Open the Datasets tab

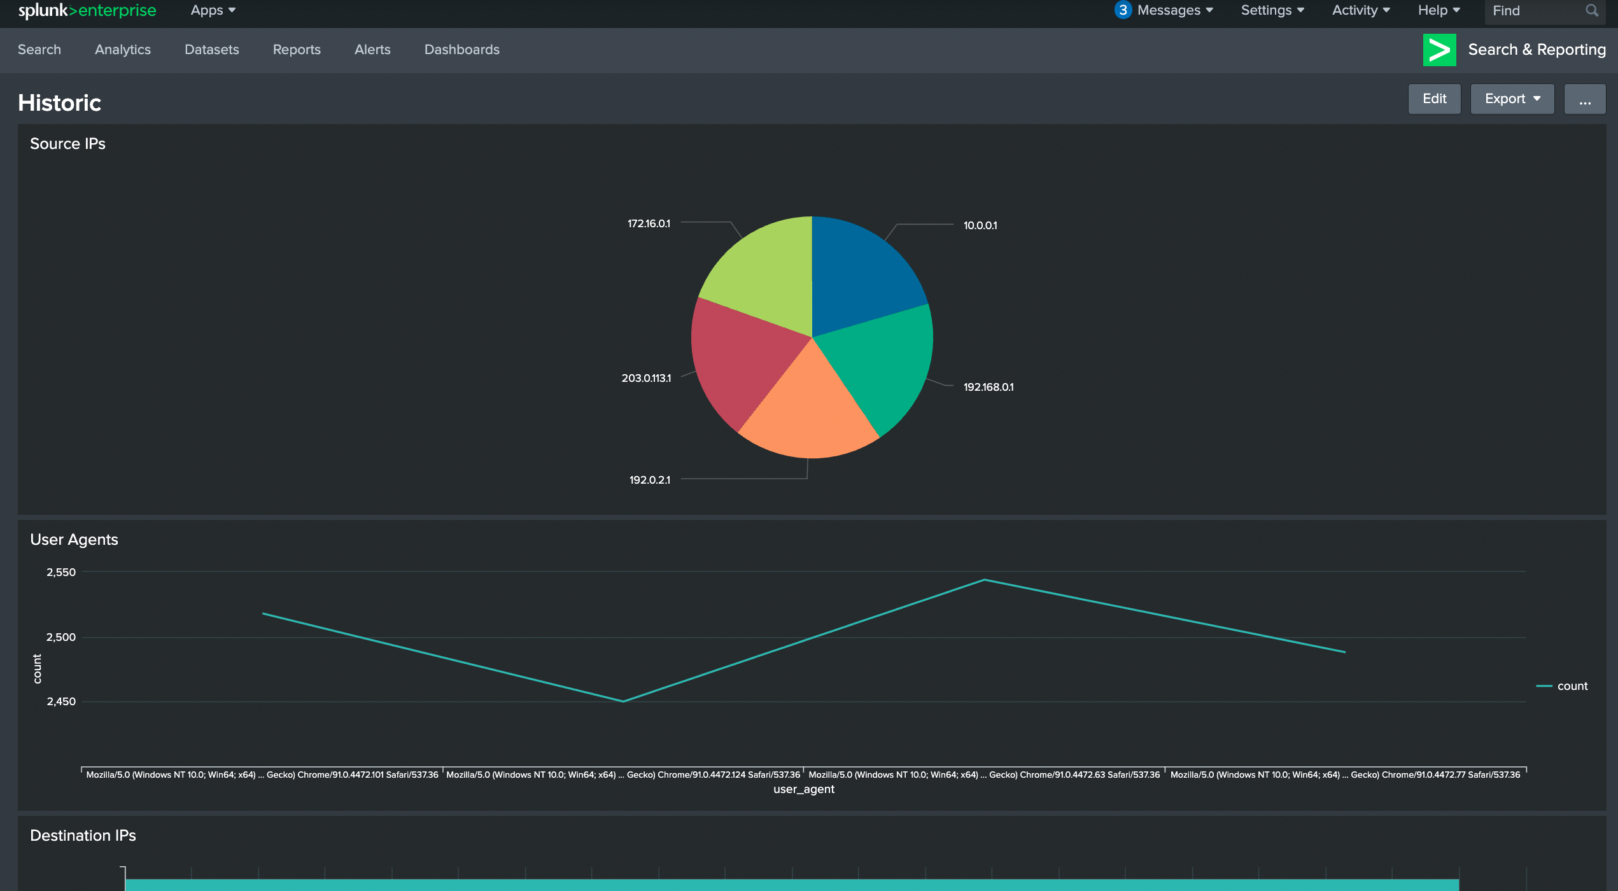pyautogui.click(x=211, y=50)
